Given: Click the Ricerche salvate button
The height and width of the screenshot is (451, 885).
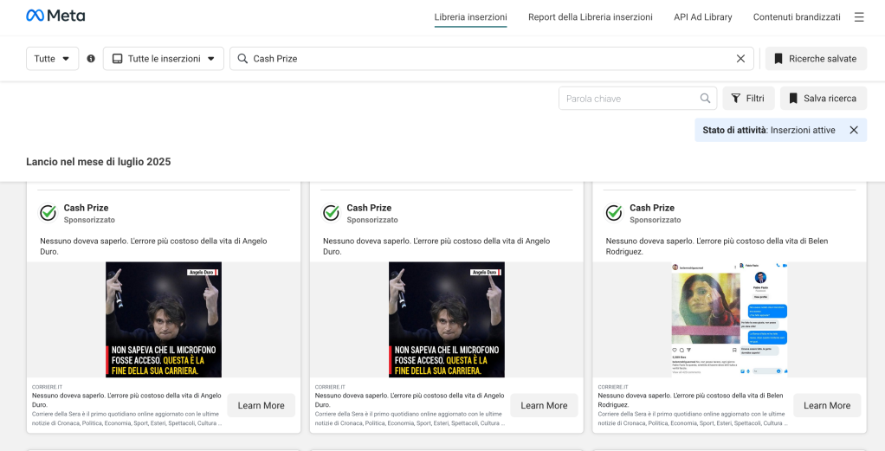Looking at the screenshot, I should tap(815, 59).
